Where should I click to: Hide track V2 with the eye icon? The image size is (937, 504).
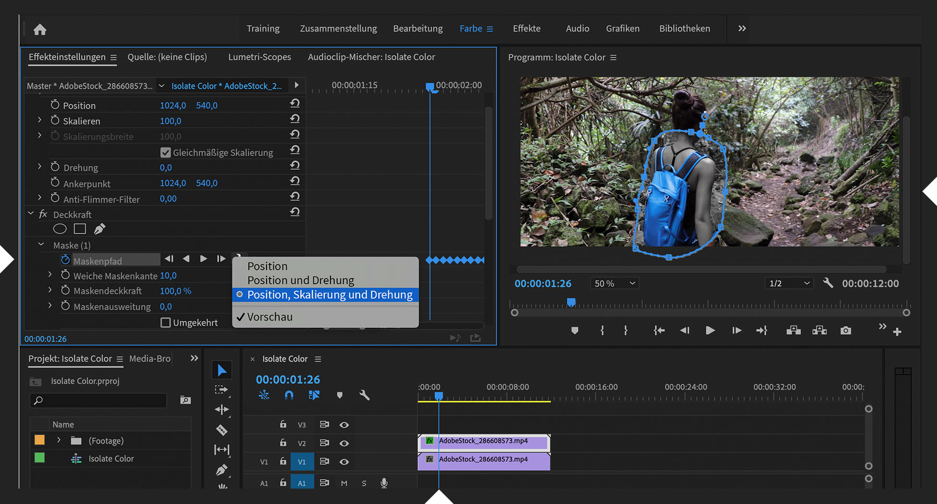pos(344,443)
